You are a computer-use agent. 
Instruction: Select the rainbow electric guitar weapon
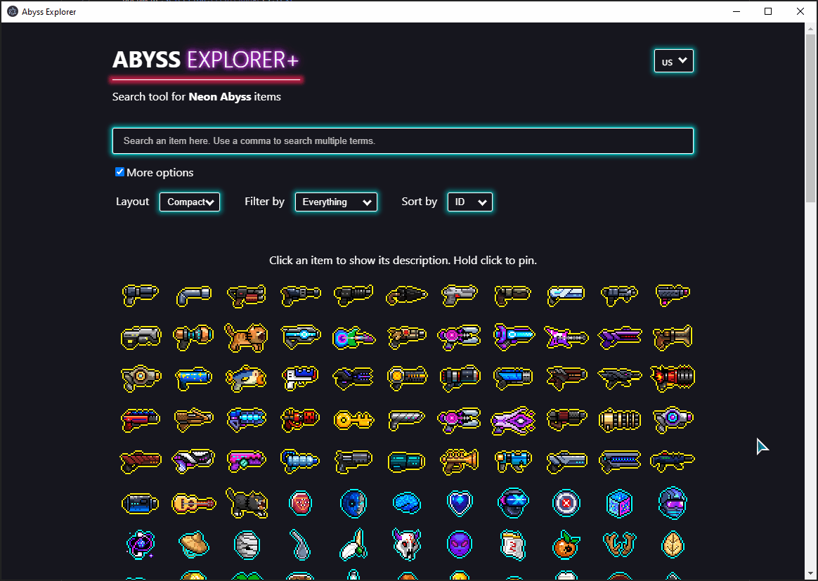353,337
